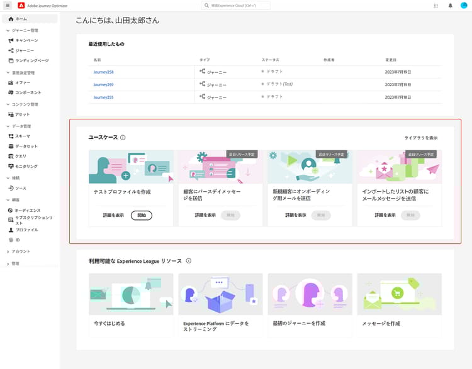Go to ホーム in the sidebar

pos(30,19)
